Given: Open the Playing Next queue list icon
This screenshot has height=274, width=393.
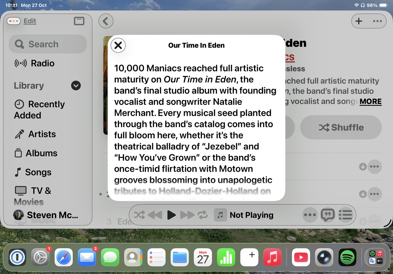Looking at the screenshot, I should pos(345,215).
